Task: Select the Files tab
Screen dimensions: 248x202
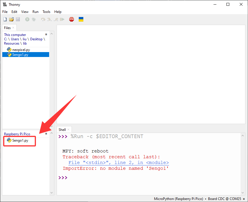Action: click(x=7, y=28)
